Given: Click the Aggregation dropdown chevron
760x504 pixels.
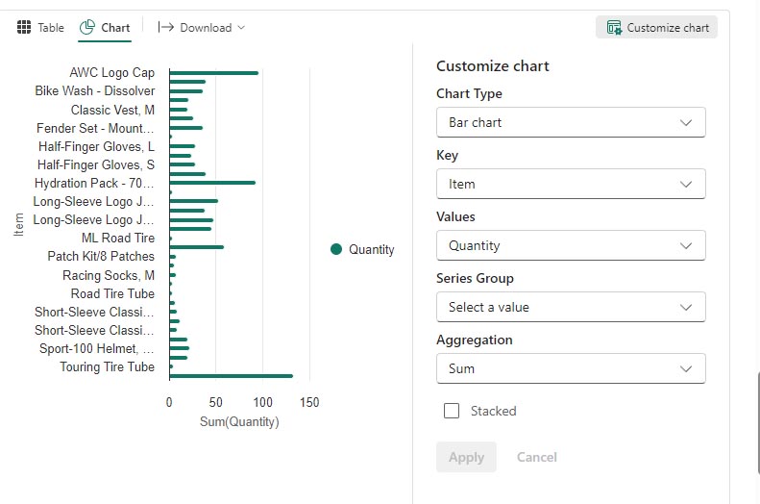Looking at the screenshot, I should point(686,368).
